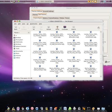
Task: Click the grayed Forward toolbar button
Action: pos(24,28)
